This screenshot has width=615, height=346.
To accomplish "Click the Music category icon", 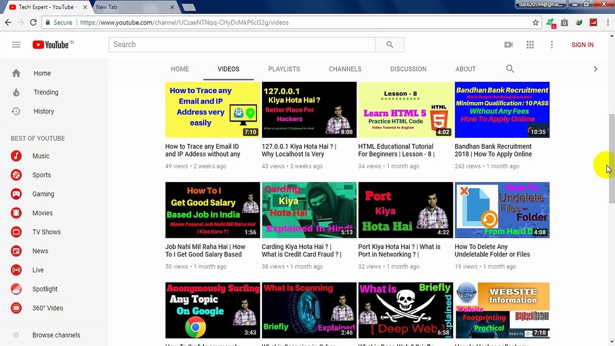I will (16, 156).
